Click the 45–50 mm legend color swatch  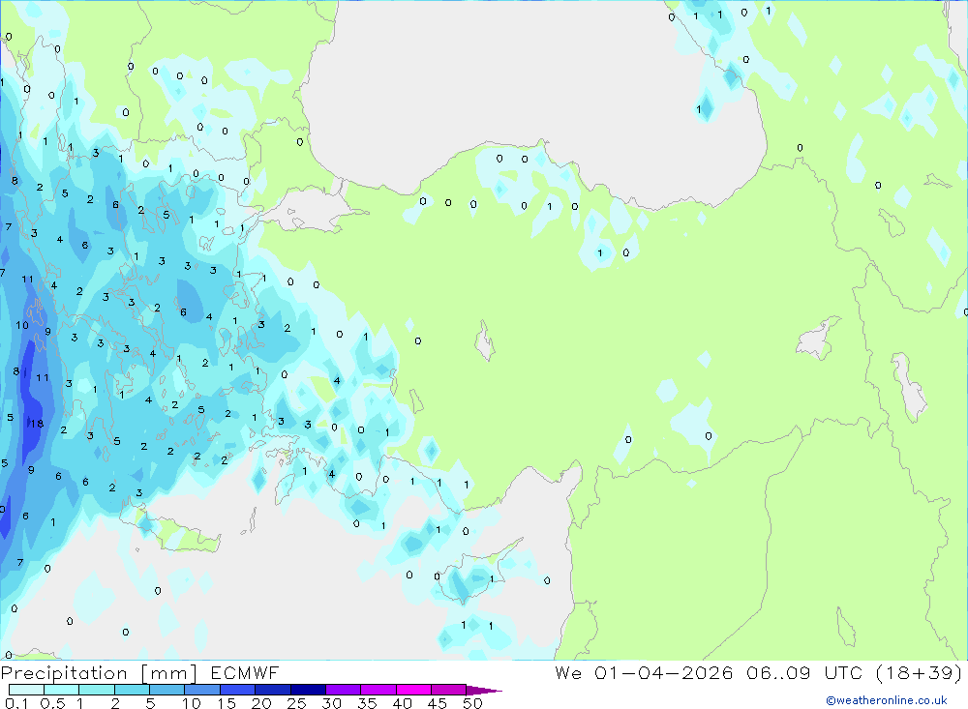449,690
